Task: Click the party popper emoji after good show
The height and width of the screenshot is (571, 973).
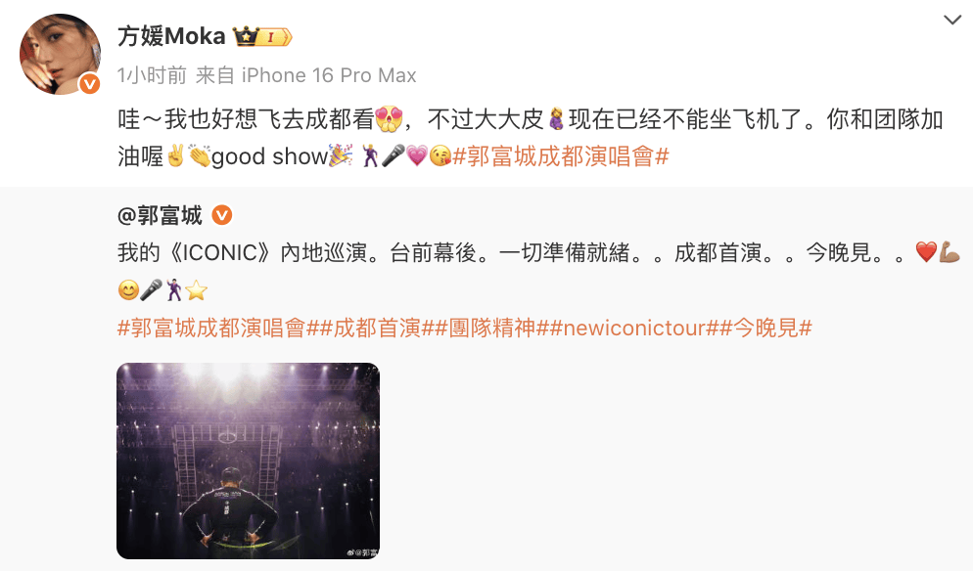Action: [341, 155]
